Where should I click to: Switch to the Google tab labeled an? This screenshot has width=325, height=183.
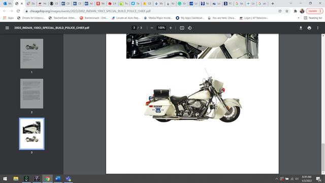[x=262, y=4]
